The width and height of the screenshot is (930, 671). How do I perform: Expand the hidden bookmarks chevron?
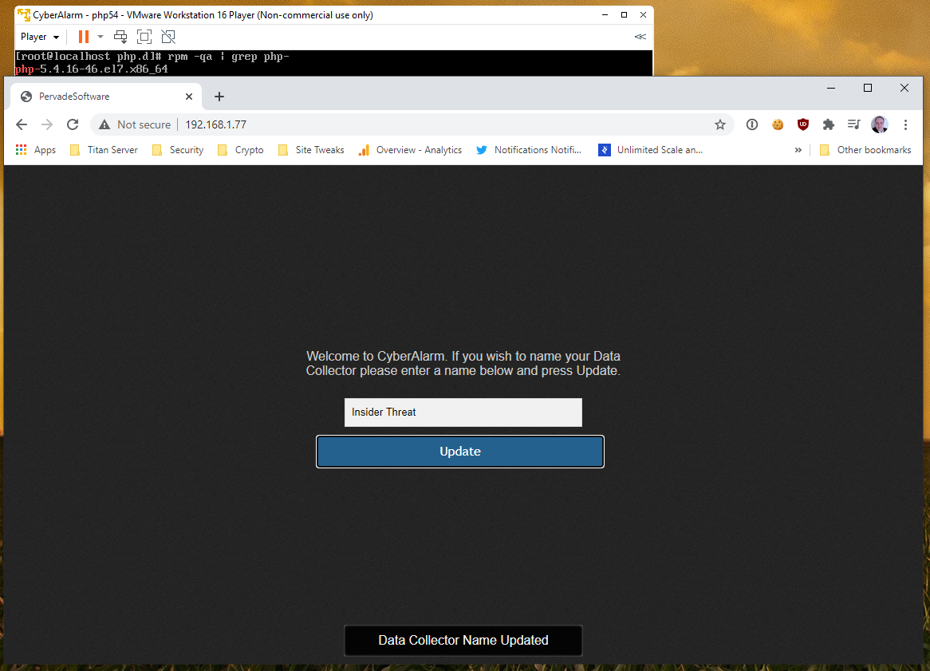tap(798, 150)
